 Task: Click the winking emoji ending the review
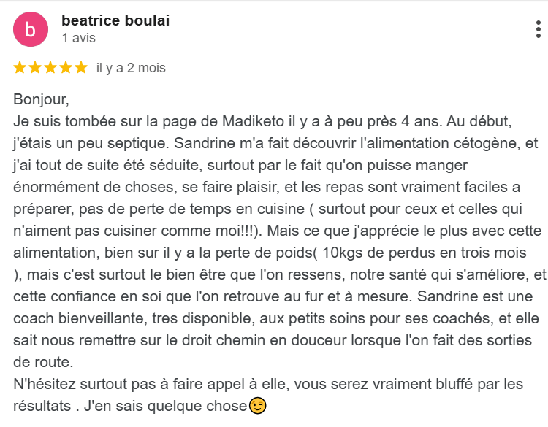coord(258,406)
